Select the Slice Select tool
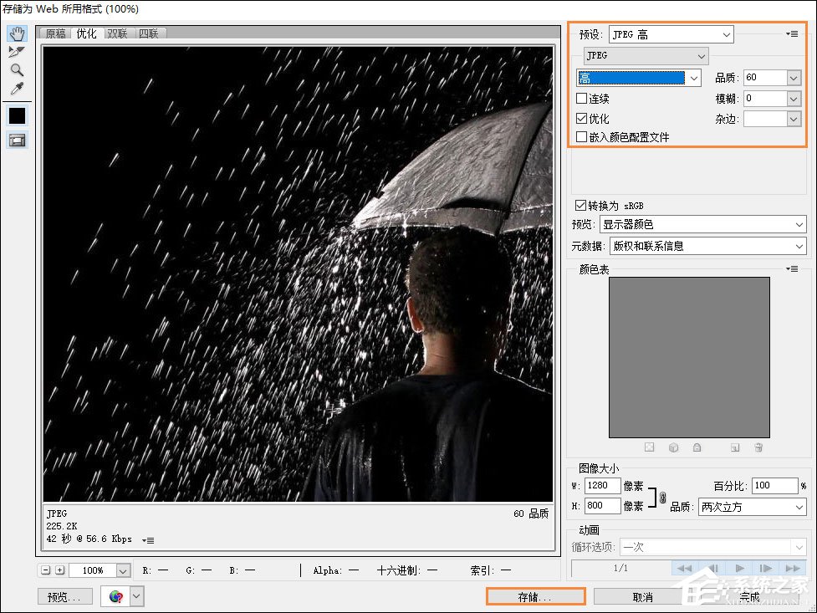Screen dimensions: 817x613 [x=16, y=51]
